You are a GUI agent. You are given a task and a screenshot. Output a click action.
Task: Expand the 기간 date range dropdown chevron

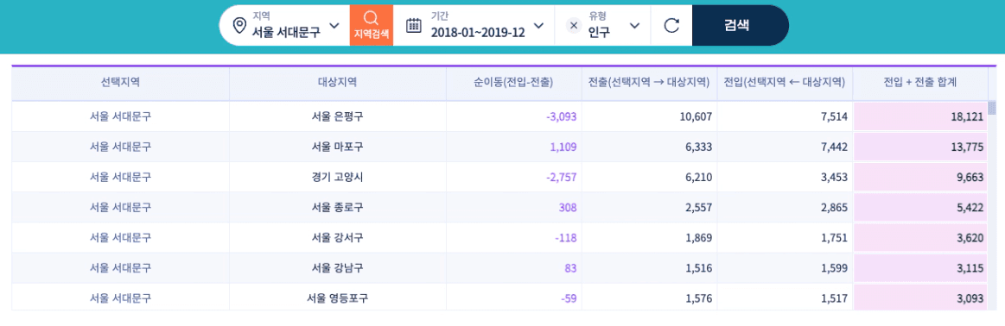539,26
